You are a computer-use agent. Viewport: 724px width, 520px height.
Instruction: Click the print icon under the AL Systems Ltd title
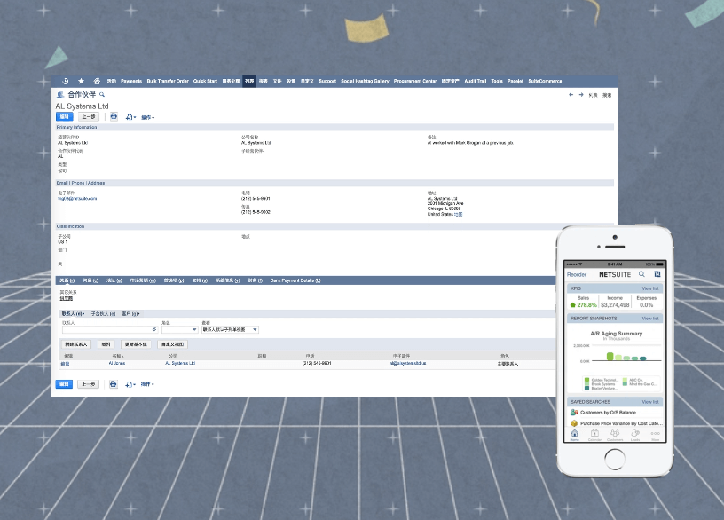114,116
